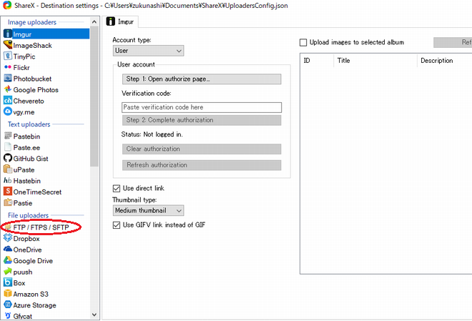472x321 pixels.
Task: Select the Imgur uploader icon in sidebar
Action: click(8, 34)
